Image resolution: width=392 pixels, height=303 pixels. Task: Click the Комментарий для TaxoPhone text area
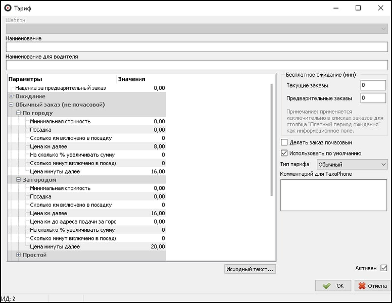[333, 195]
